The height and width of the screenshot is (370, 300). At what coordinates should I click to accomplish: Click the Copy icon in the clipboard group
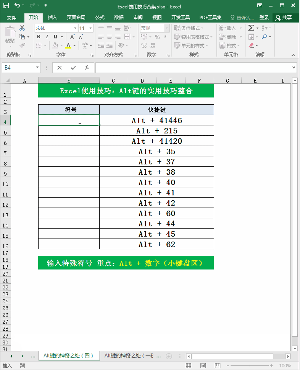[x=22, y=37]
